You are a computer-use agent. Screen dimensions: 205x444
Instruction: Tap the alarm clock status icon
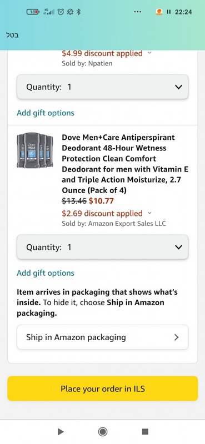tap(61, 12)
